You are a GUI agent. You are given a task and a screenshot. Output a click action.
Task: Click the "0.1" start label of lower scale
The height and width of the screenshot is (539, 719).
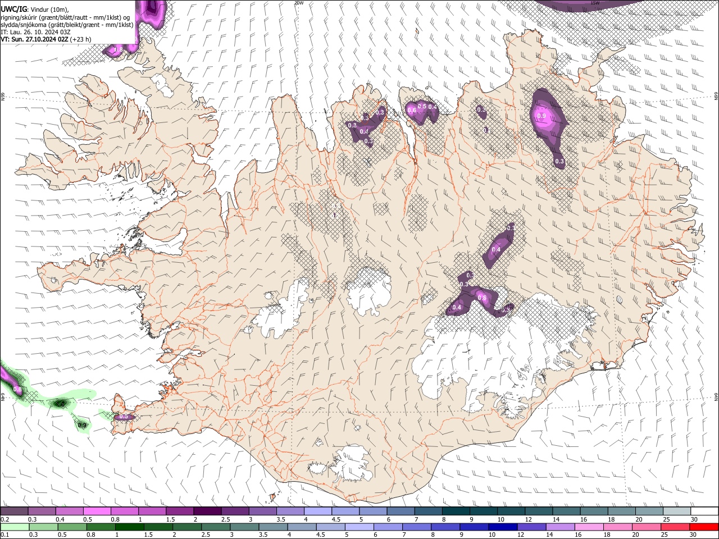tap(4, 535)
